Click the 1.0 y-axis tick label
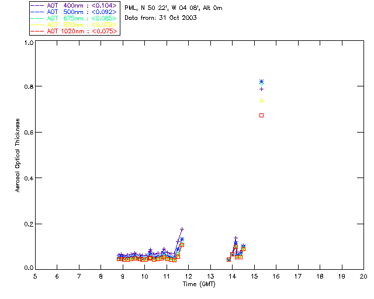This screenshot has width=374, height=299. pos(29,43)
